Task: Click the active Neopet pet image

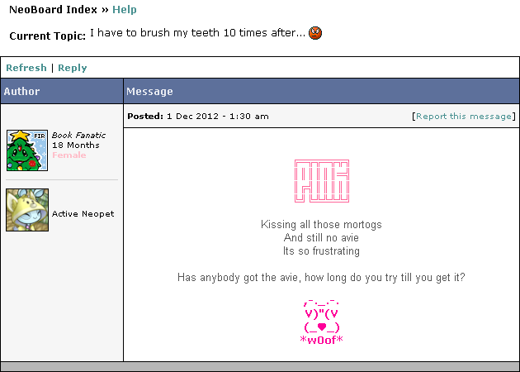Action: 26,210
